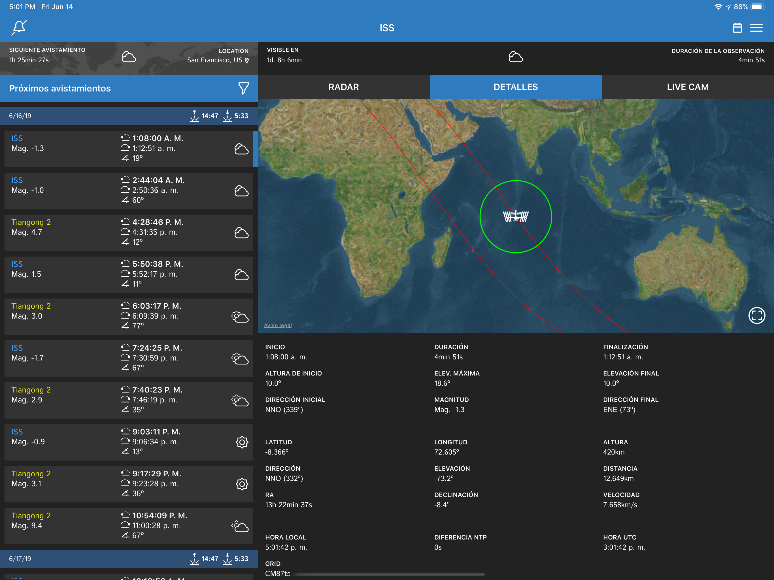This screenshot has width=774, height=580.
Task: Switch to the RADAR tab
Action: coord(343,87)
